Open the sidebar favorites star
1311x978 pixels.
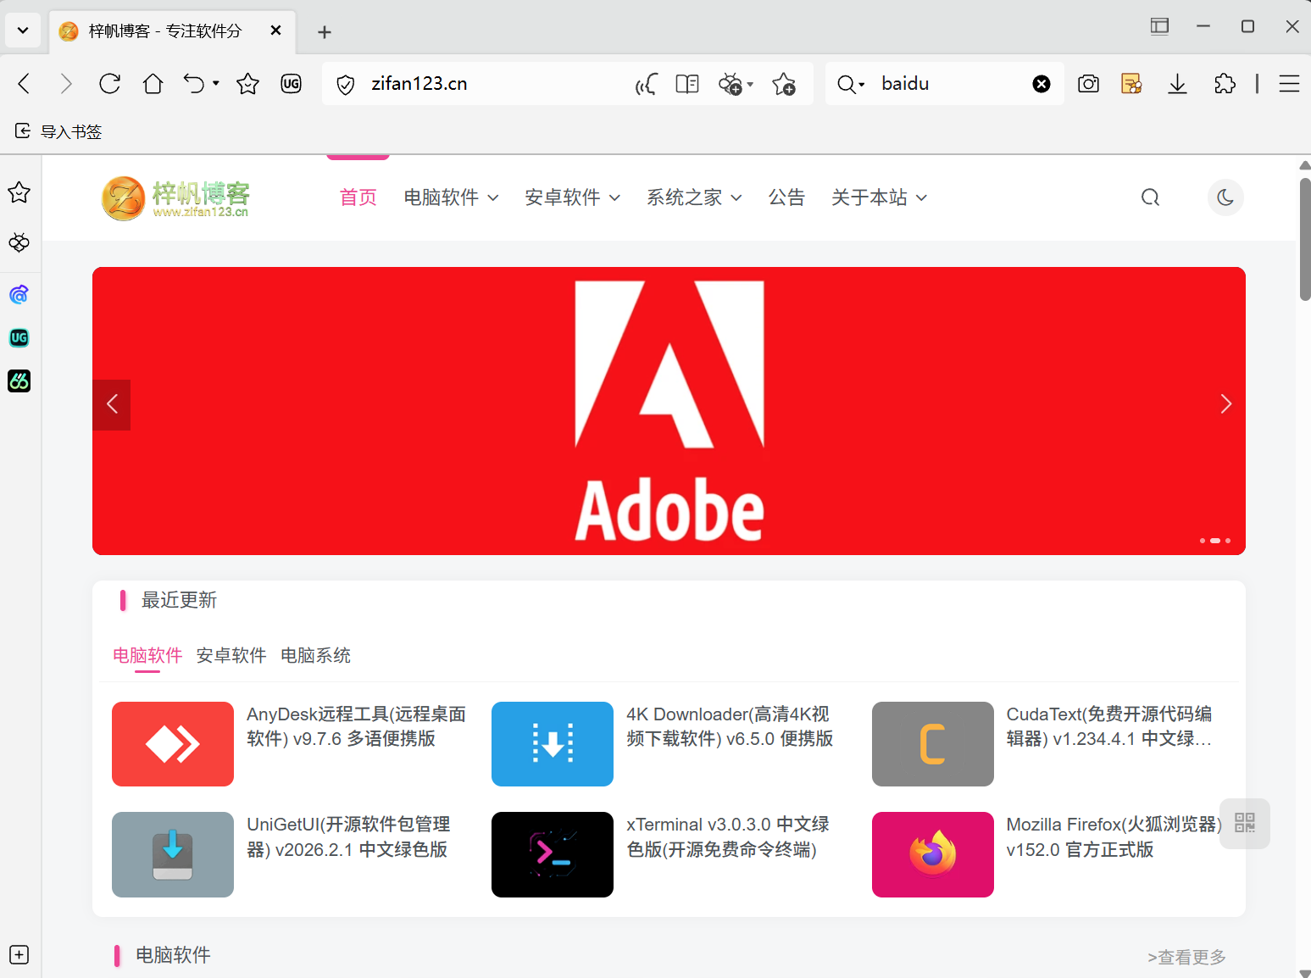pos(19,193)
